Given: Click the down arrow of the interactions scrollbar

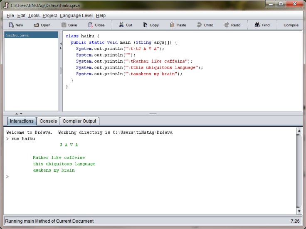Looking at the screenshot, I should coord(299,212).
